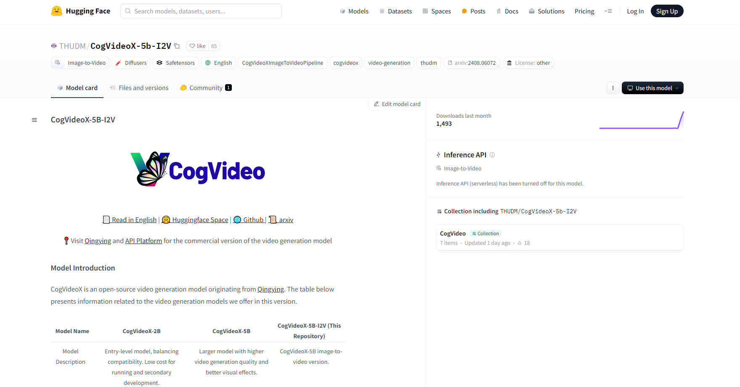
Task: Click the Sign Up button
Action: click(667, 11)
